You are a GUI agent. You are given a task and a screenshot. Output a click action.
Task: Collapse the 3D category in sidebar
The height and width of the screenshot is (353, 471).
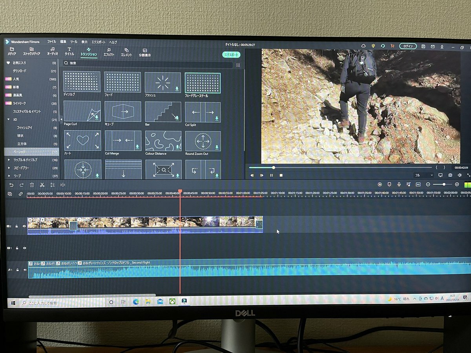pyautogui.click(x=9, y=120)
